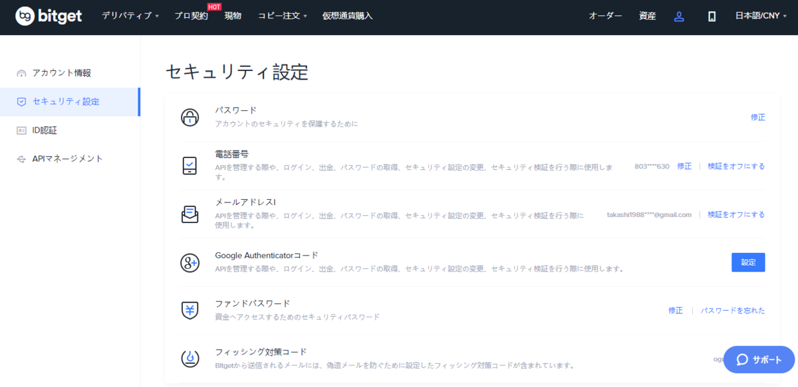Screen dimensions: 798x387
Task: Click the mobile app download icon
Action: [x=712, y=17]
